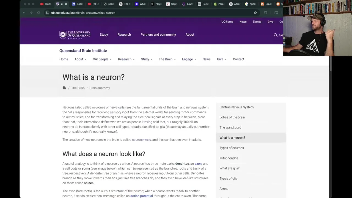Switch to the 'Polyn' X tab

pos(156,4)
